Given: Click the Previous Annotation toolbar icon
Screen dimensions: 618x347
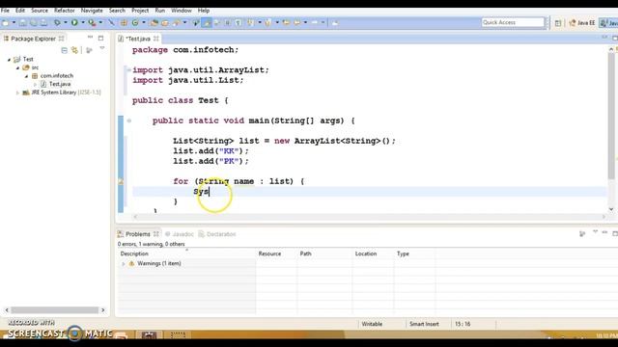Looking at the screenshot, I should tap(268, 23).
